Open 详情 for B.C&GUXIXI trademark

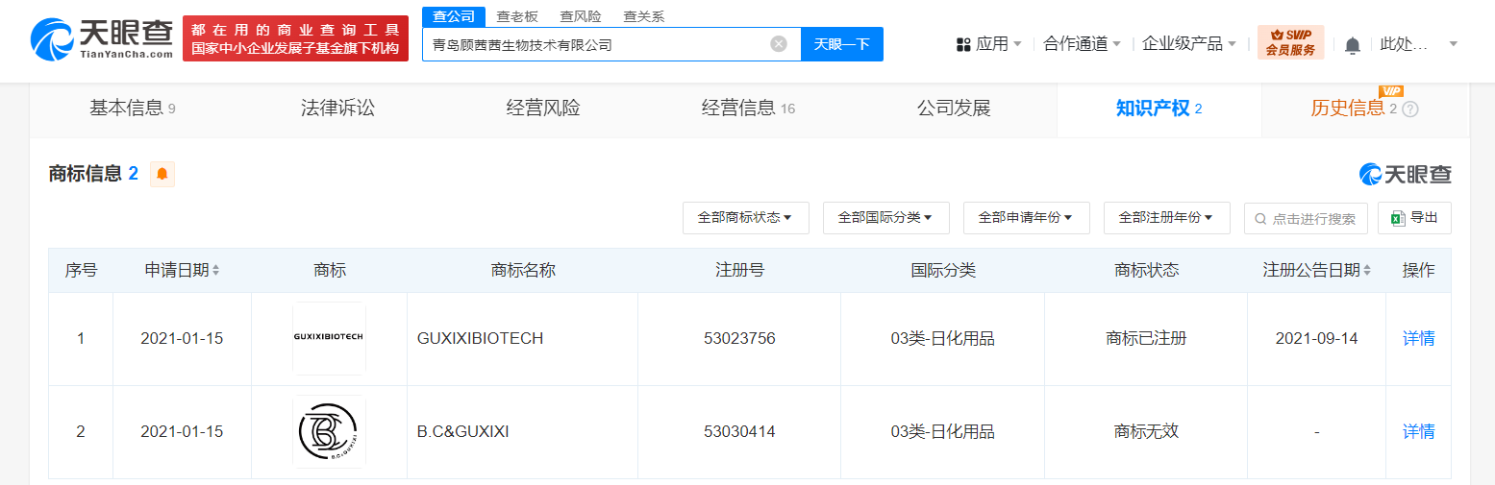1418,431
